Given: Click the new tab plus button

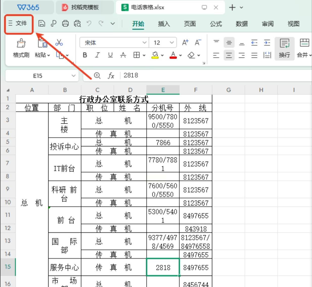Looking at the screenshot, I should tap(232, 7).
